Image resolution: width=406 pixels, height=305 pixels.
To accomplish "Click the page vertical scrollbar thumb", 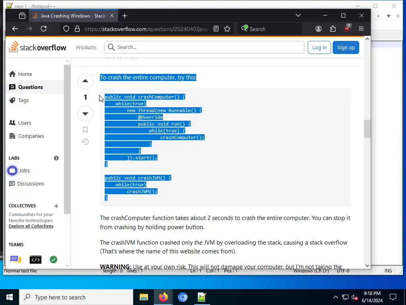I will click(x=367, y=129).
